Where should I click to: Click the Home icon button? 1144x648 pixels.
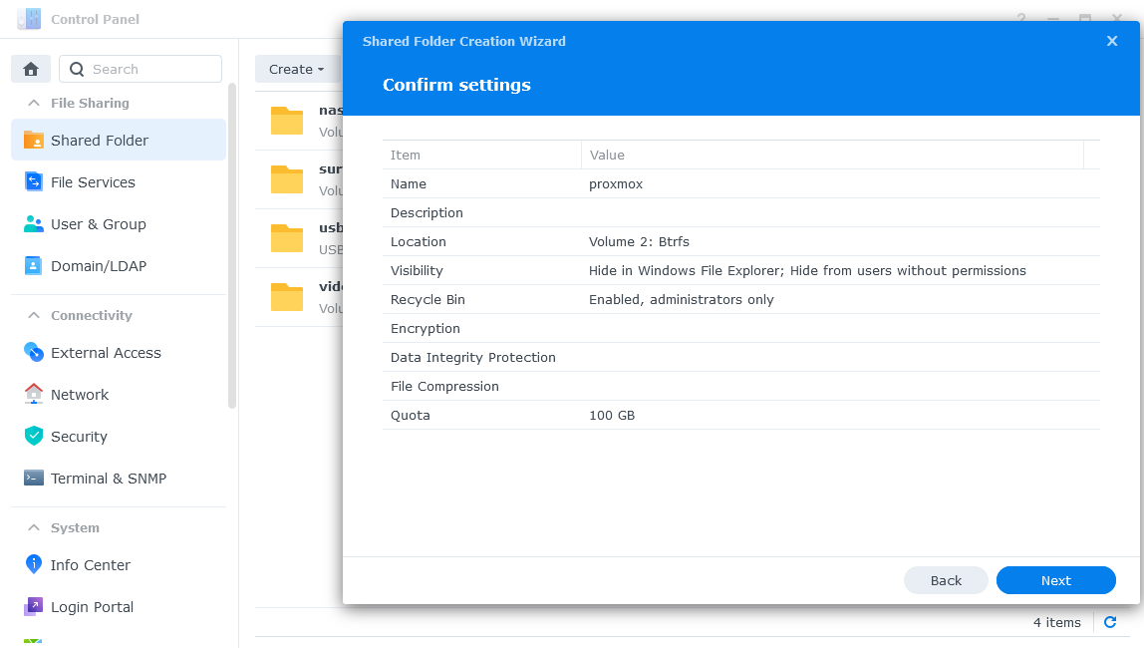point(31,69)
